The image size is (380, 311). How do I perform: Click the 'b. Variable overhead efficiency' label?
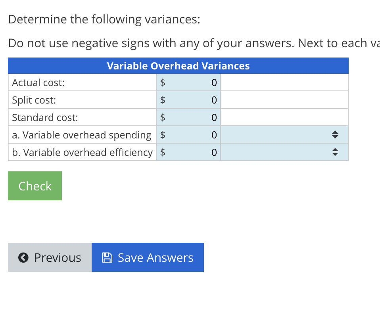click(83, 152)
